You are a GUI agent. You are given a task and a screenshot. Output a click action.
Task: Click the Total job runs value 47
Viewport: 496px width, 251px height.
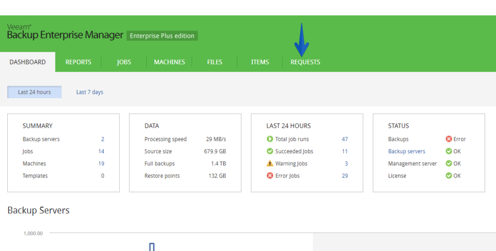click(345, 139)
